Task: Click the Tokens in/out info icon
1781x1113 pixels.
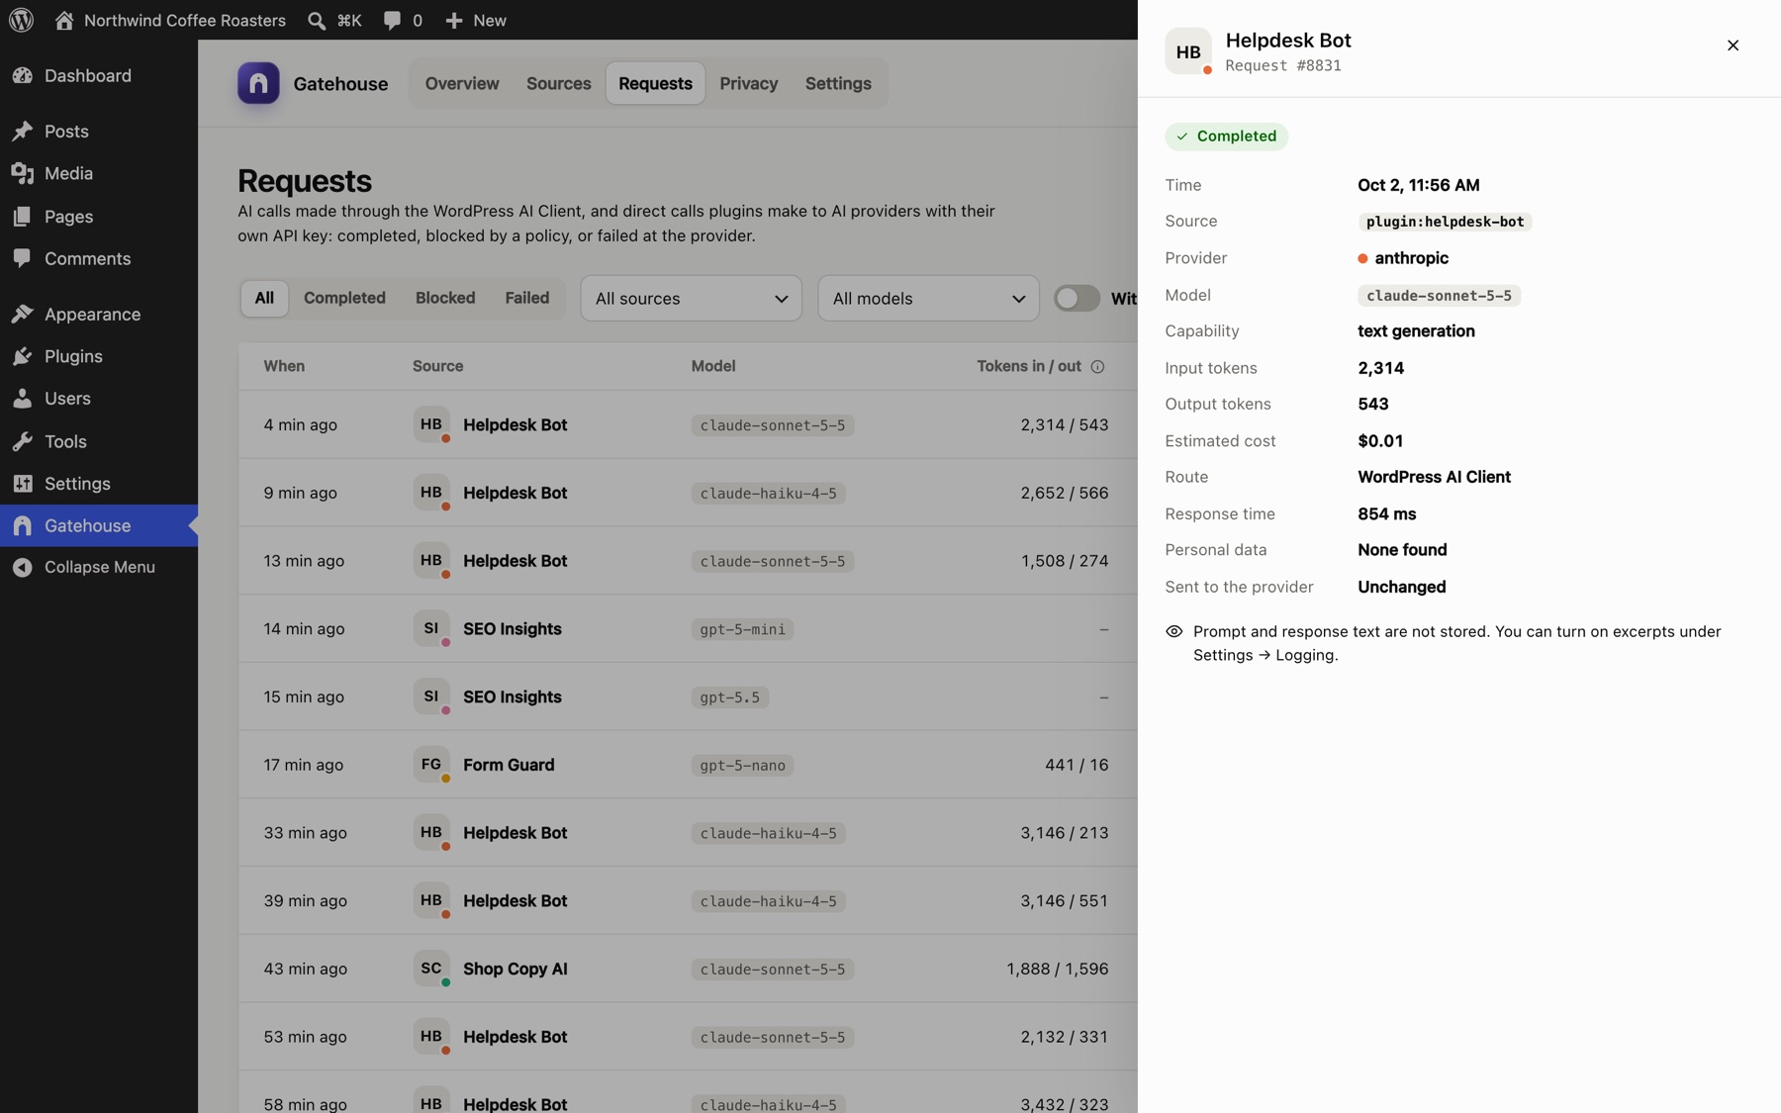Action: point(1097,366)
